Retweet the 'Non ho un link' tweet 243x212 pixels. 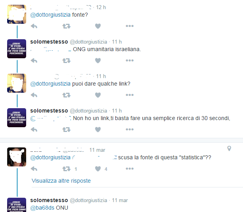pyautogui.click(x=67, y=130)
